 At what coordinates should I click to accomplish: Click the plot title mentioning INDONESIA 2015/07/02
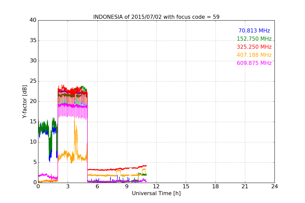coord(156,17)
